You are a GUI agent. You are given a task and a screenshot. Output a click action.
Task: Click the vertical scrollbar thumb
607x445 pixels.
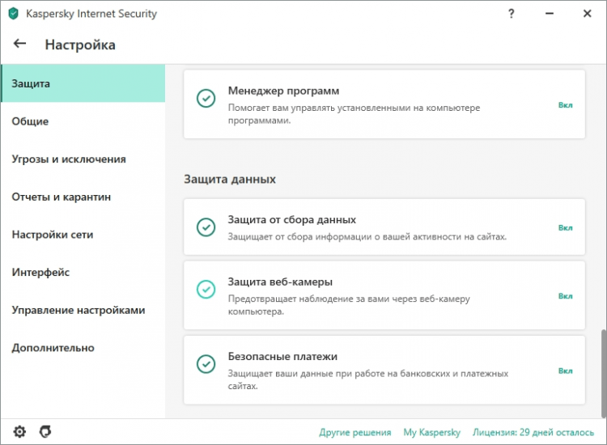point(601,372)
